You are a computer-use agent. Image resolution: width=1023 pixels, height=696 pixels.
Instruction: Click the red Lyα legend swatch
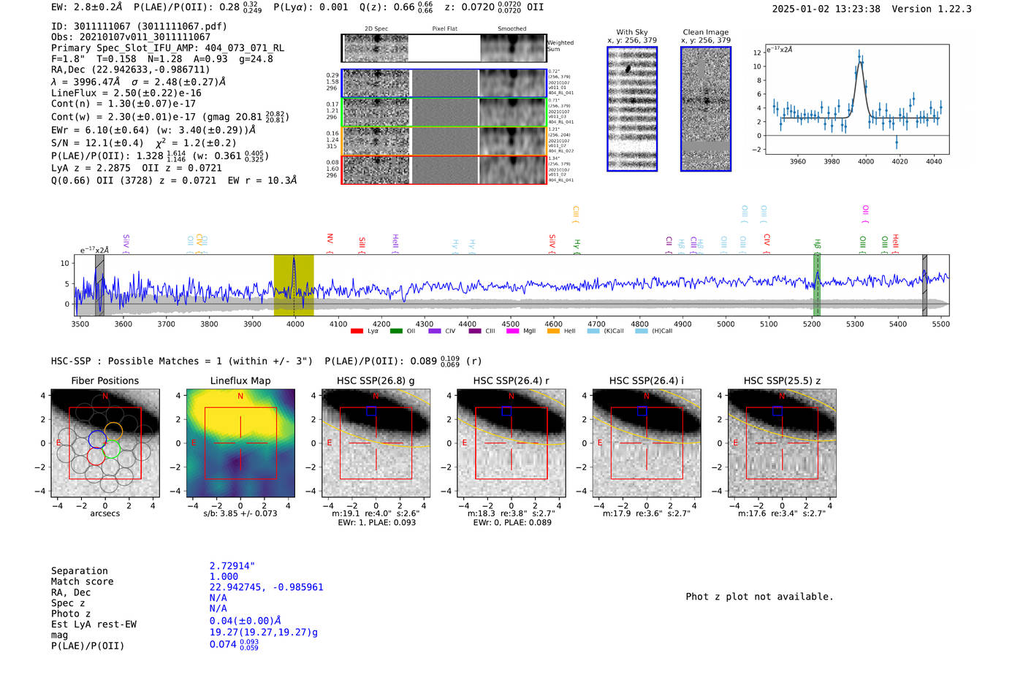tap(357, 332)
